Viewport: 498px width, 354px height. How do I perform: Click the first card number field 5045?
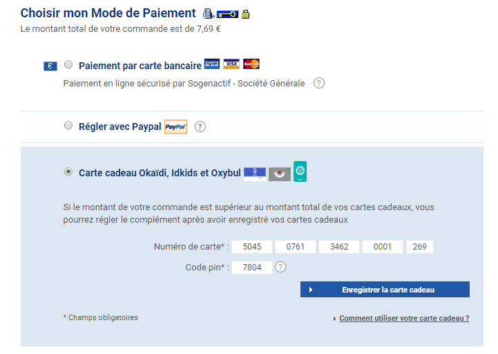[x=252, y=247]
